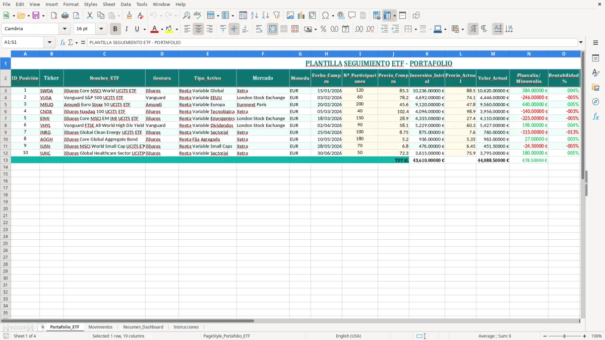Expand the Borders dropdown arrow
Viewport: 605px width, 340px height.
[x=415, y=29]
